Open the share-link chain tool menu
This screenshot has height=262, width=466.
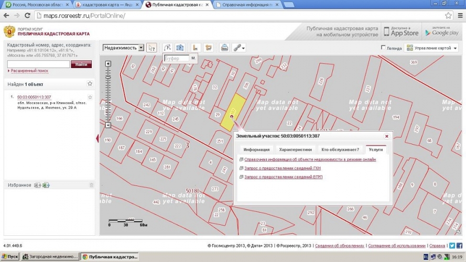coord(239,48)
